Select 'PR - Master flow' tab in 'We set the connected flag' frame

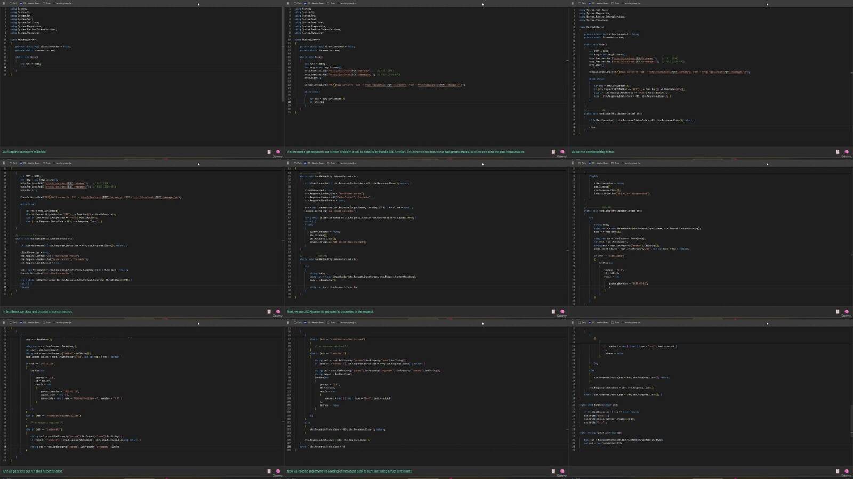[598, 3]
